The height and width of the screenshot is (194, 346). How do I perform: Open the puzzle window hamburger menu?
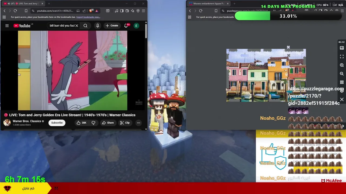point(342,11)
